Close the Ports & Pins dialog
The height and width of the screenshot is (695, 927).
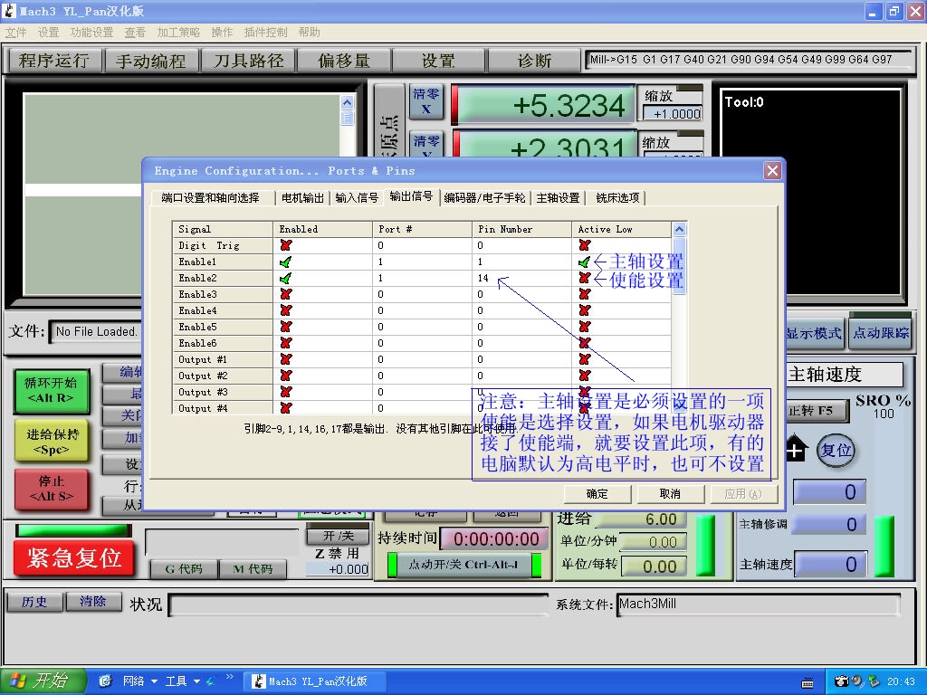[x=772, y=171]
